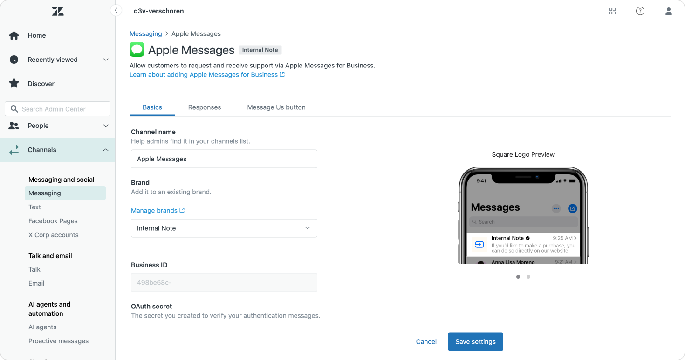Select Messaging in the sidebar
Screen dimensions: 685x360
[65, 193]
